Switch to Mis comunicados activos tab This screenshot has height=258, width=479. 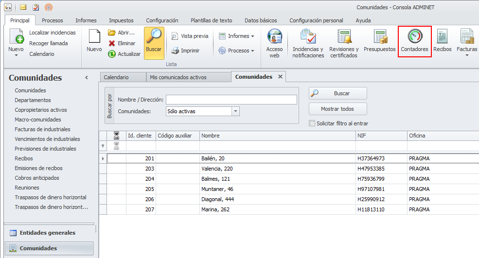[178, 77]
